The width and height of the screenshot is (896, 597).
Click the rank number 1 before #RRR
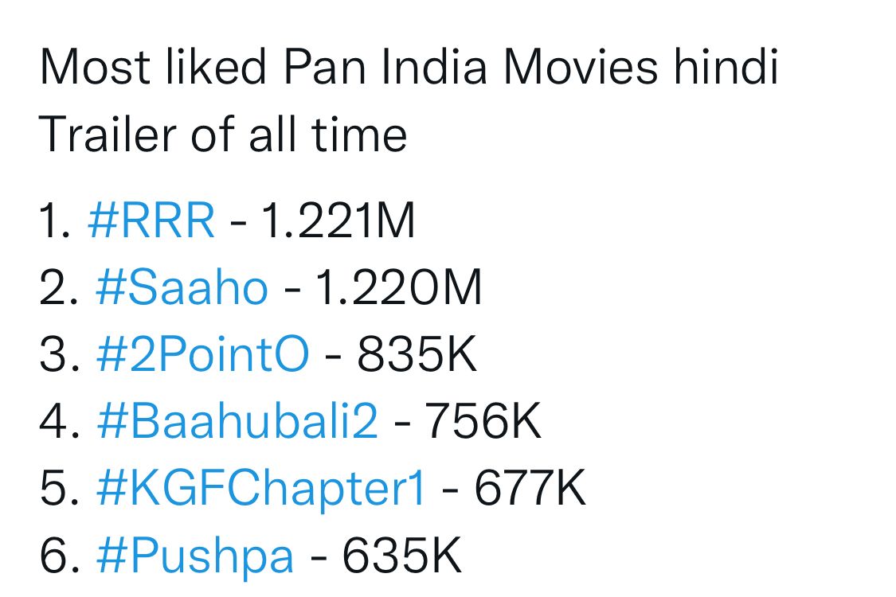(x=54, y=220)
